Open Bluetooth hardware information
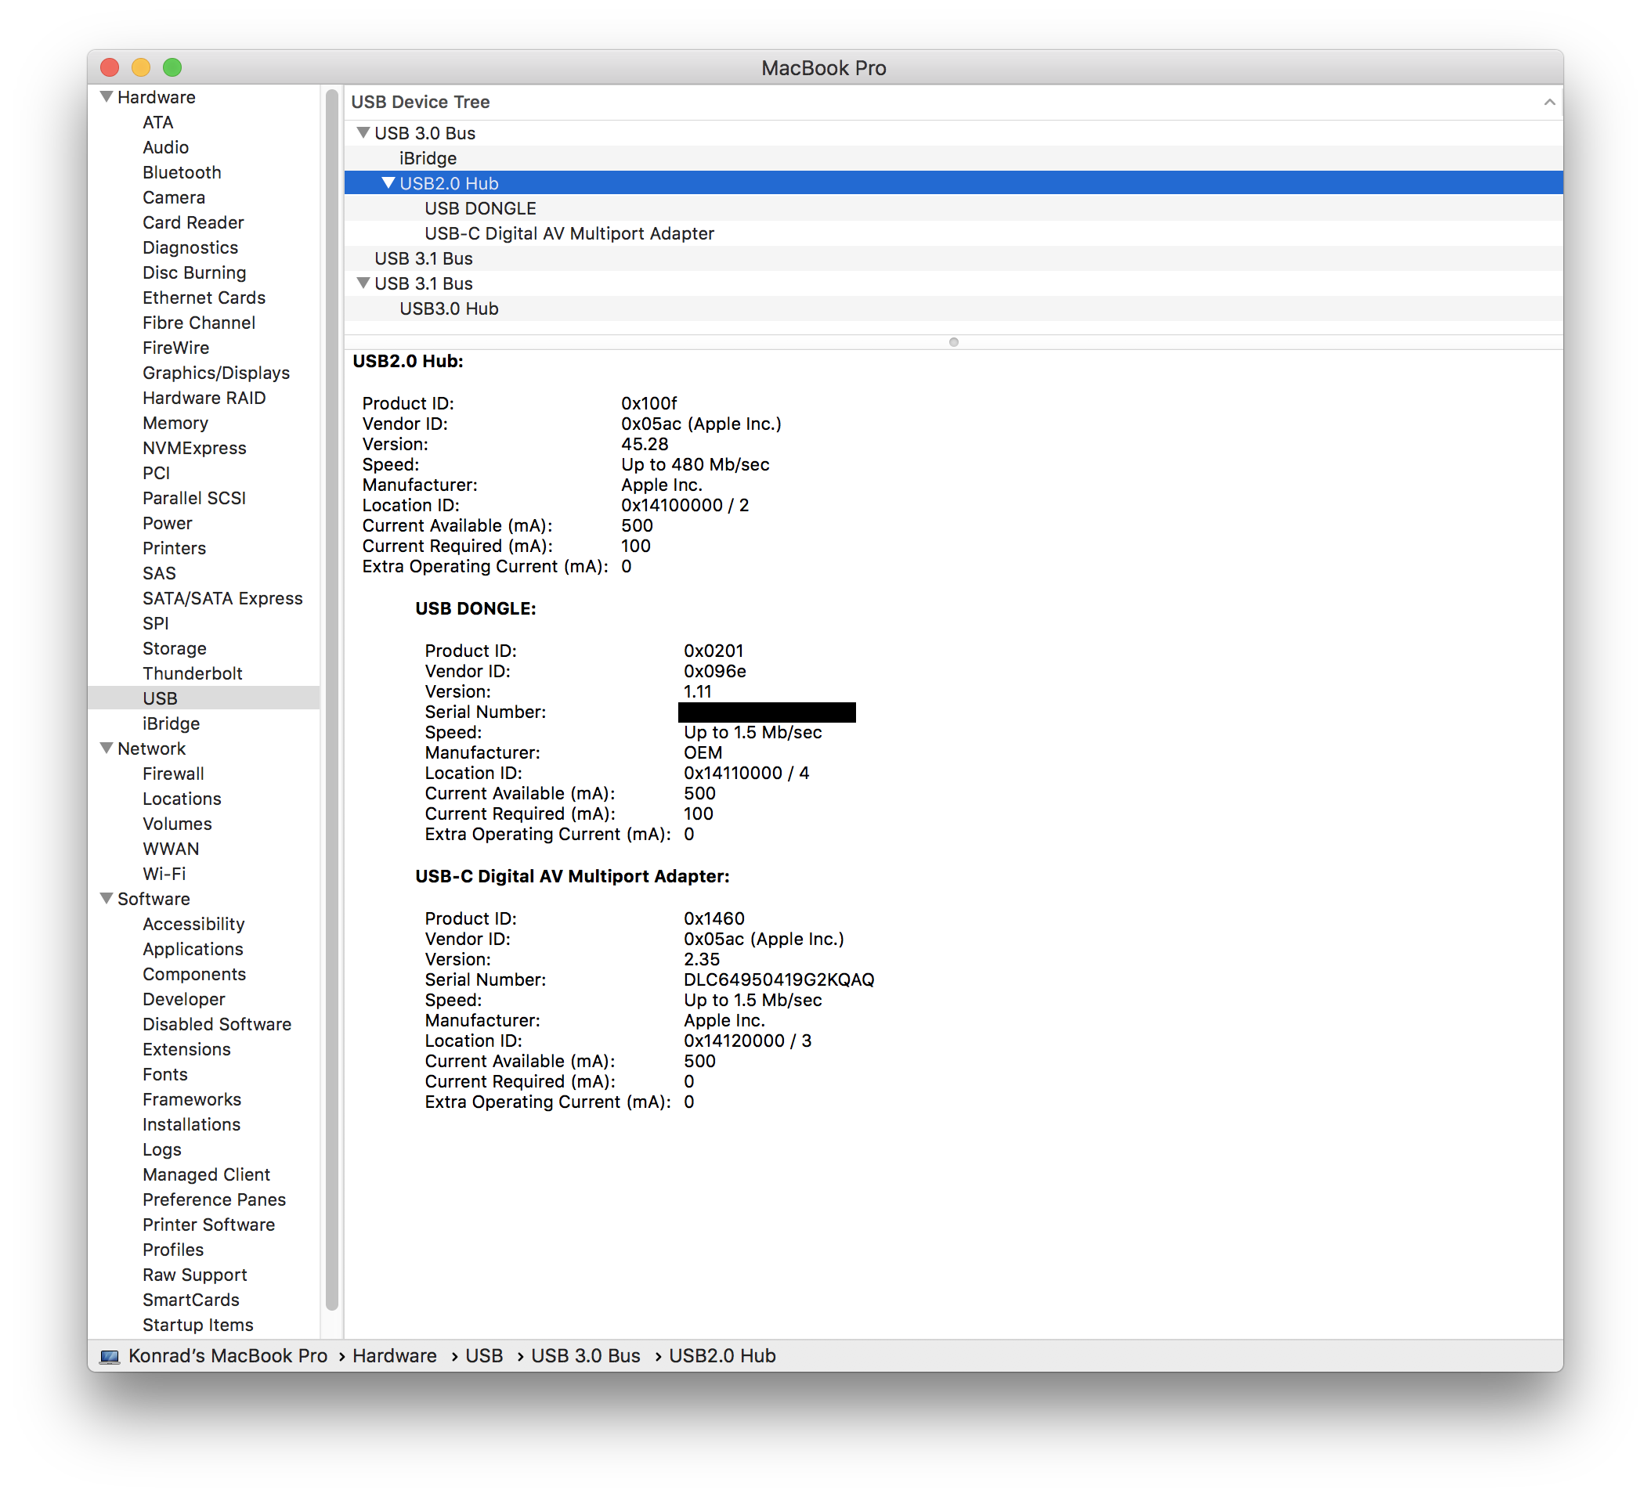The height and width of the screenshot is (1497, 1651). coord(182,172)
